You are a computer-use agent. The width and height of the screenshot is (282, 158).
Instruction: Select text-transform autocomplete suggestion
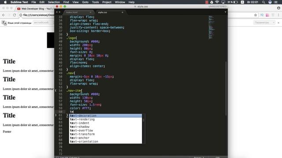point(105,134)
